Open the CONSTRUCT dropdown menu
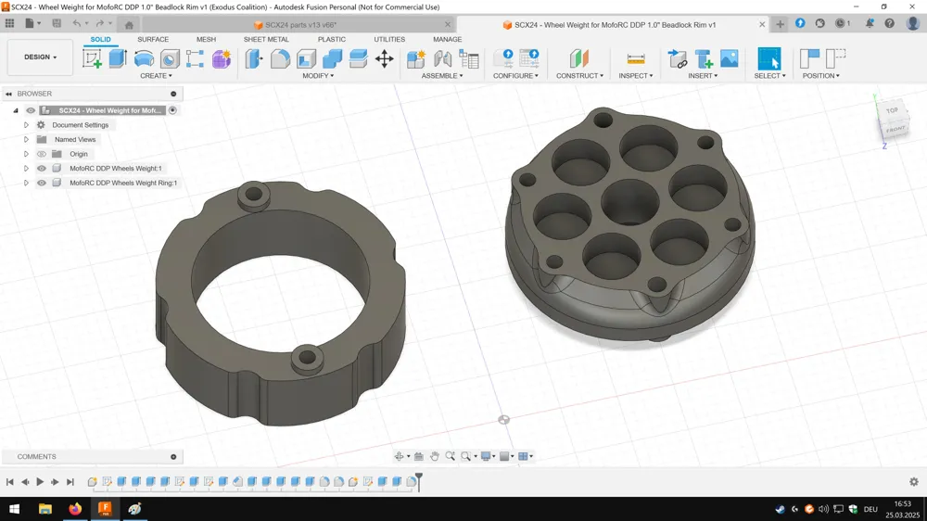927x521 pixels. pyautogui.click(x=579, y=76)
